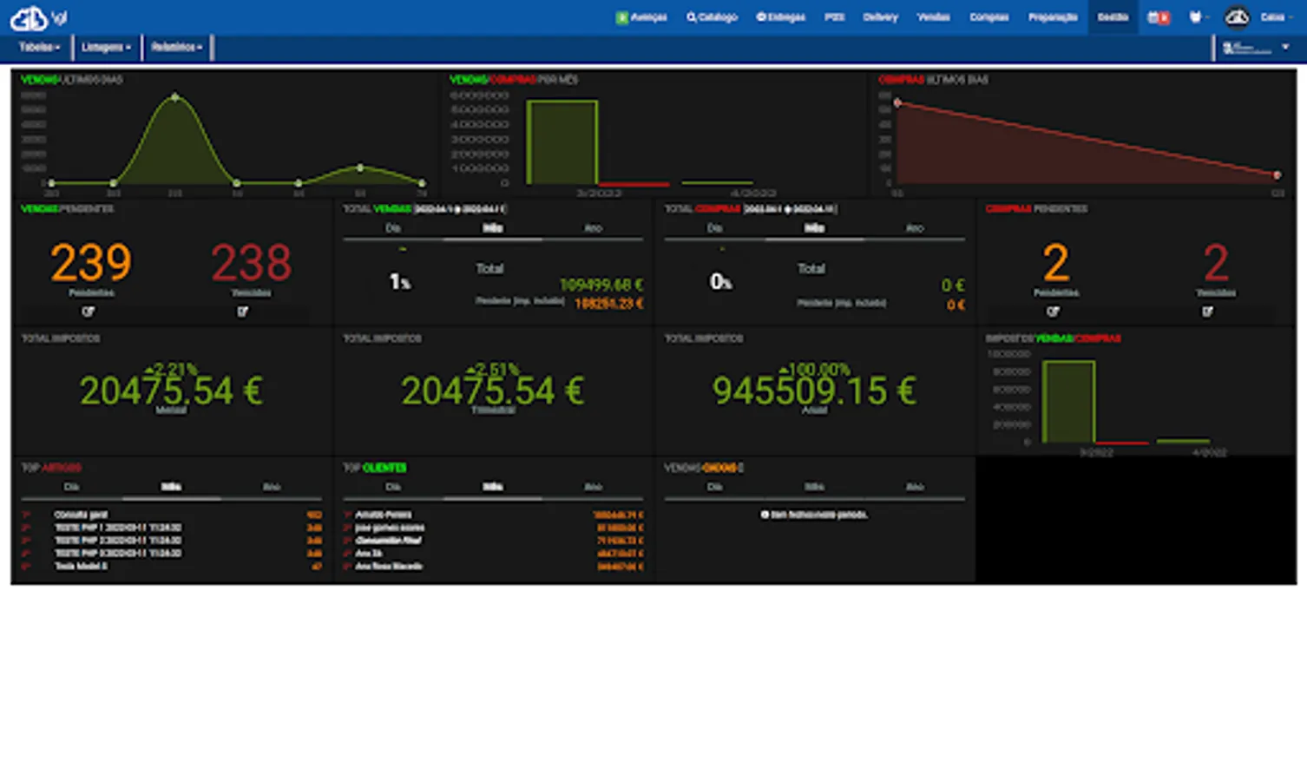The height and width of the screenshot is (781, 1307).
Task: Open the Relatórios dropdown menu
Action: click(176, 47)
